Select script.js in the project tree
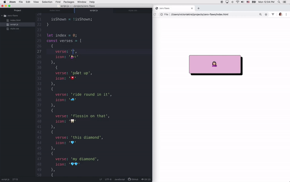The height and width of the screenshot is (182, 290). [14, 24]
